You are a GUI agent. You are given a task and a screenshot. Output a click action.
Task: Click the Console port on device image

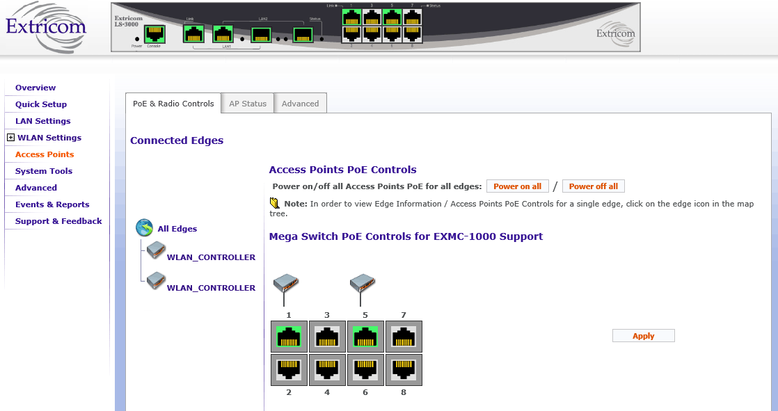click(x=154, y=33)
